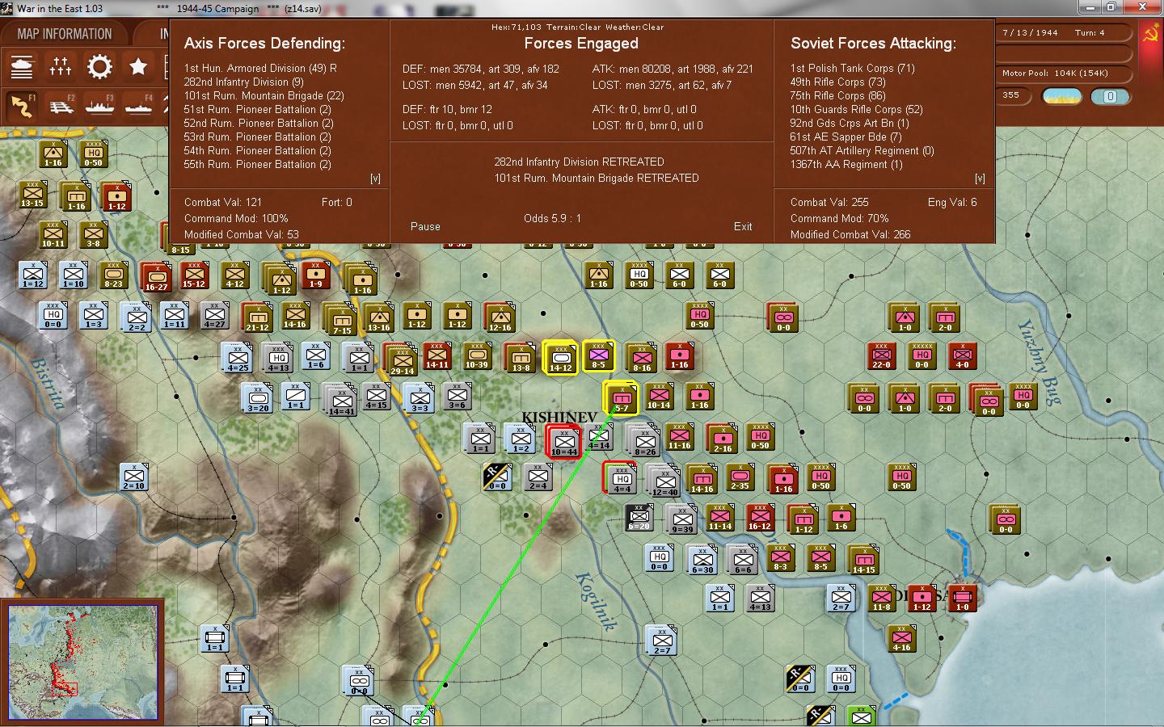This screenshot has width=1164, height=727.
Task: Select the 10-14 Soviet infantry counter
Action: 659,396
